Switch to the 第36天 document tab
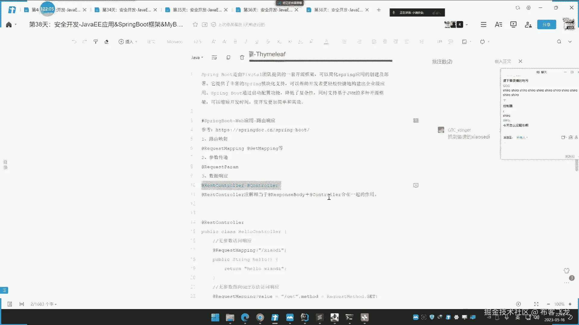The height and width of the screenshot is (325, 579). 267,10
